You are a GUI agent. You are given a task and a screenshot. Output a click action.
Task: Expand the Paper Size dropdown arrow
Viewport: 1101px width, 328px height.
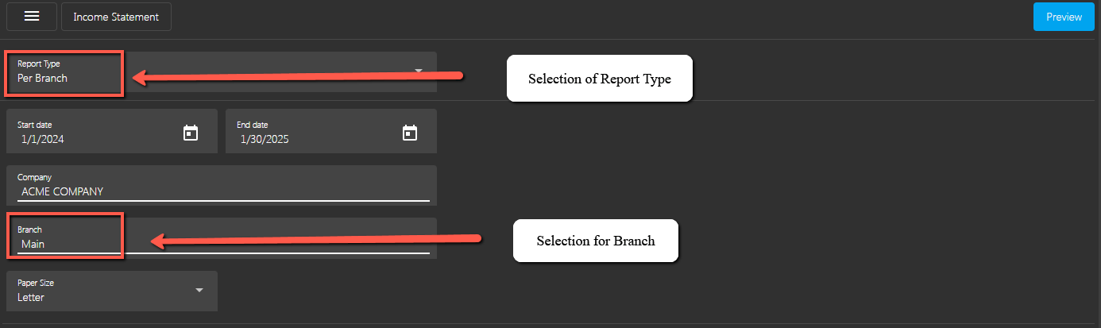click(x=199, y=290)
